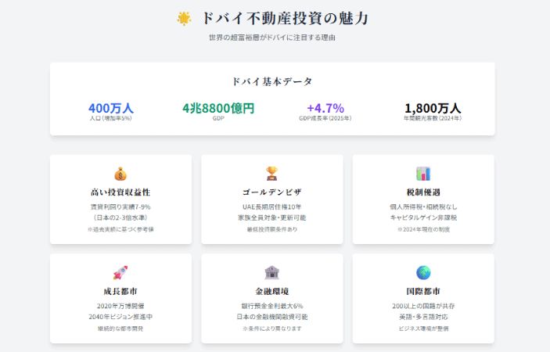Click the subtitle 世界の超富裕層がドバイに注目する理由
This screenshot has height=352, width=550.
272,38
